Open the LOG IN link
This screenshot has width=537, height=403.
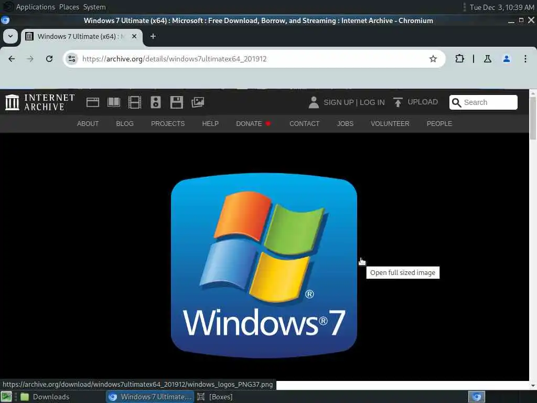point(372,102)
